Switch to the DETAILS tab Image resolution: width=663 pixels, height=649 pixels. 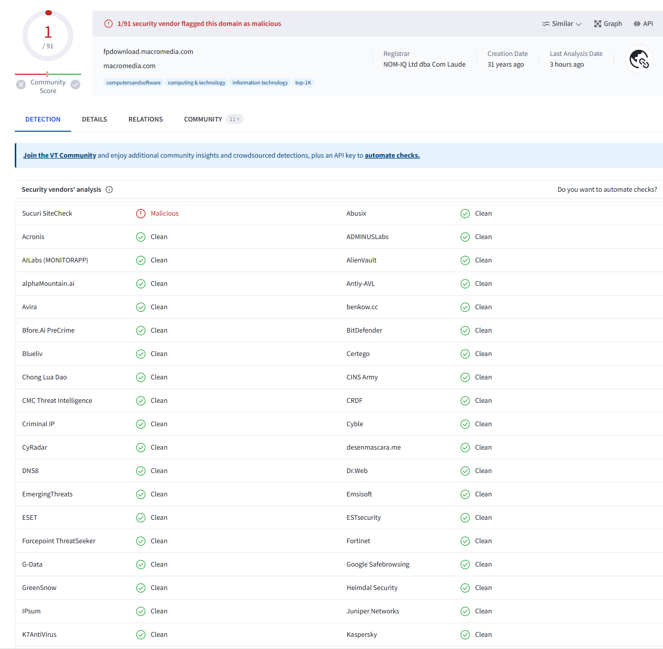[x=95, y=120]
